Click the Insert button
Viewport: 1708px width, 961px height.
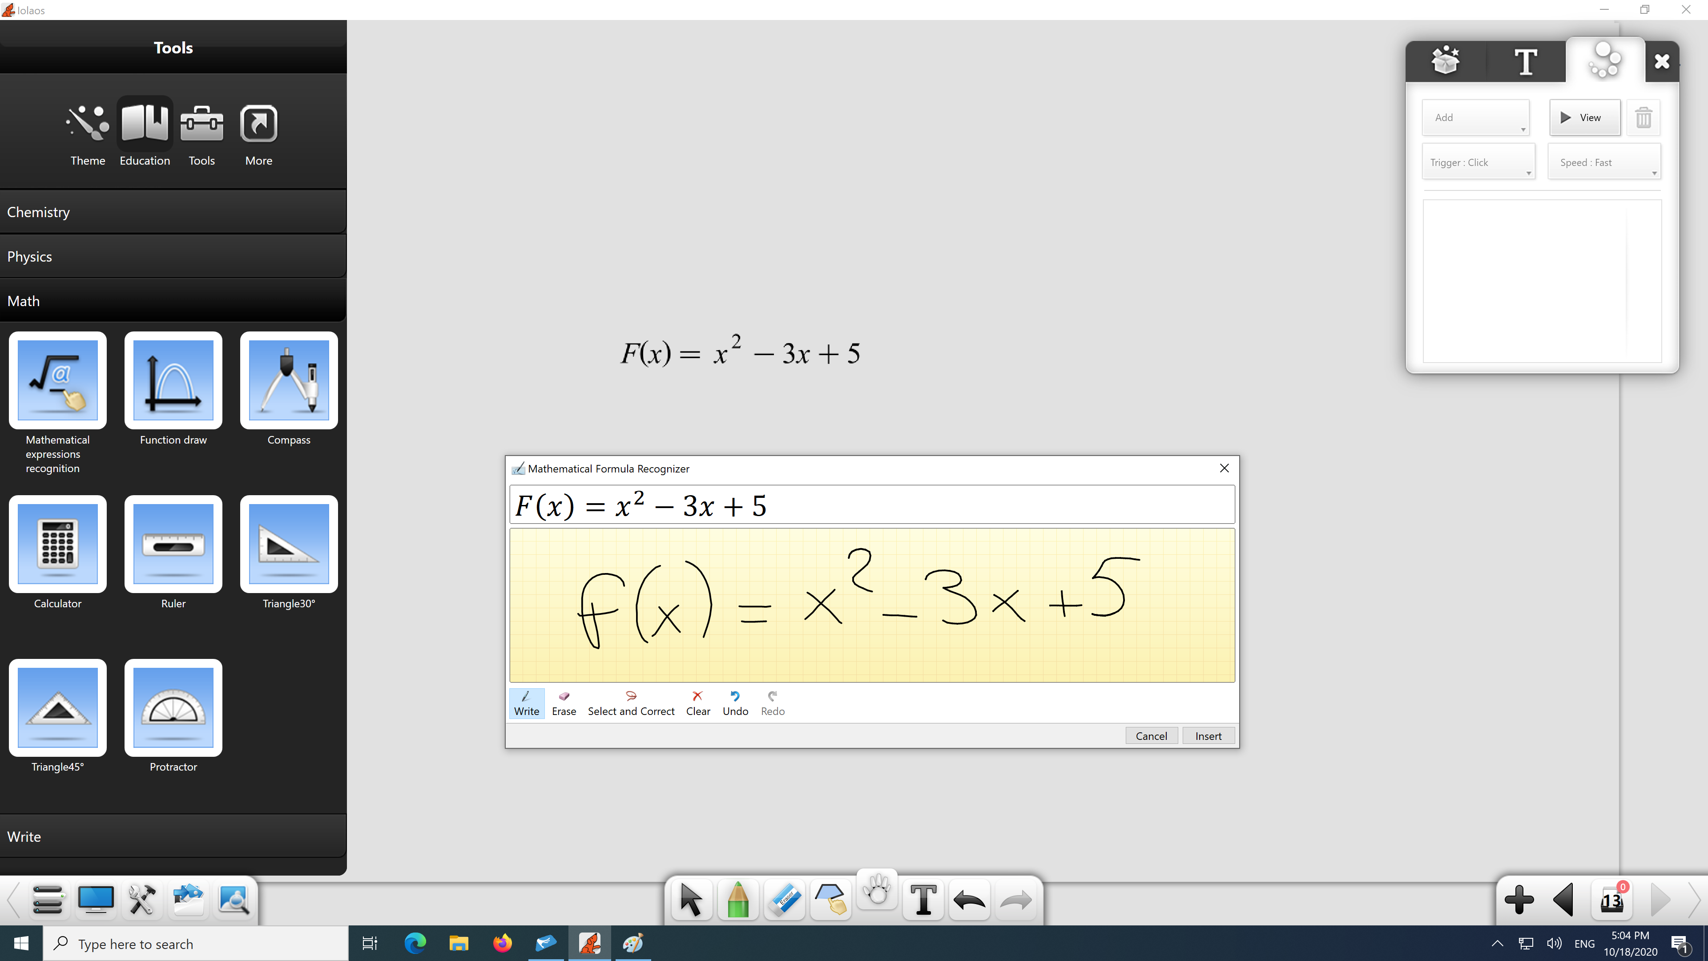pyautogui.click(x=1208, y=735)
